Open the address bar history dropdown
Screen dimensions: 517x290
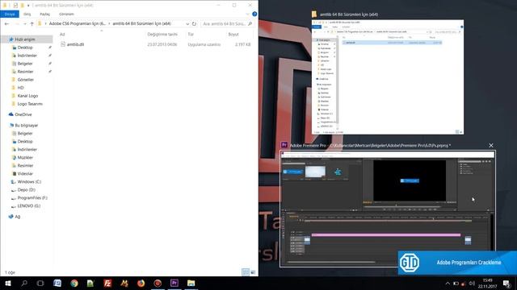coord(187,23)
